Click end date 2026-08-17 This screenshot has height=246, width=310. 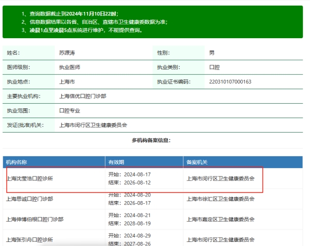point(137,203)
